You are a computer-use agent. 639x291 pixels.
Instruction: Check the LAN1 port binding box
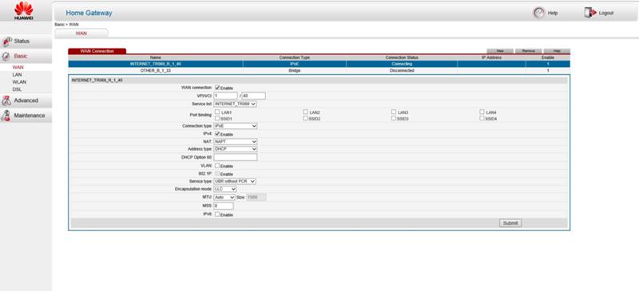click(217, 112)
